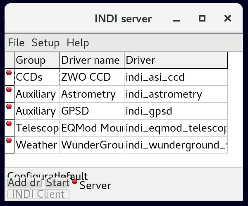Click the Driver column header

coord(176,60)
